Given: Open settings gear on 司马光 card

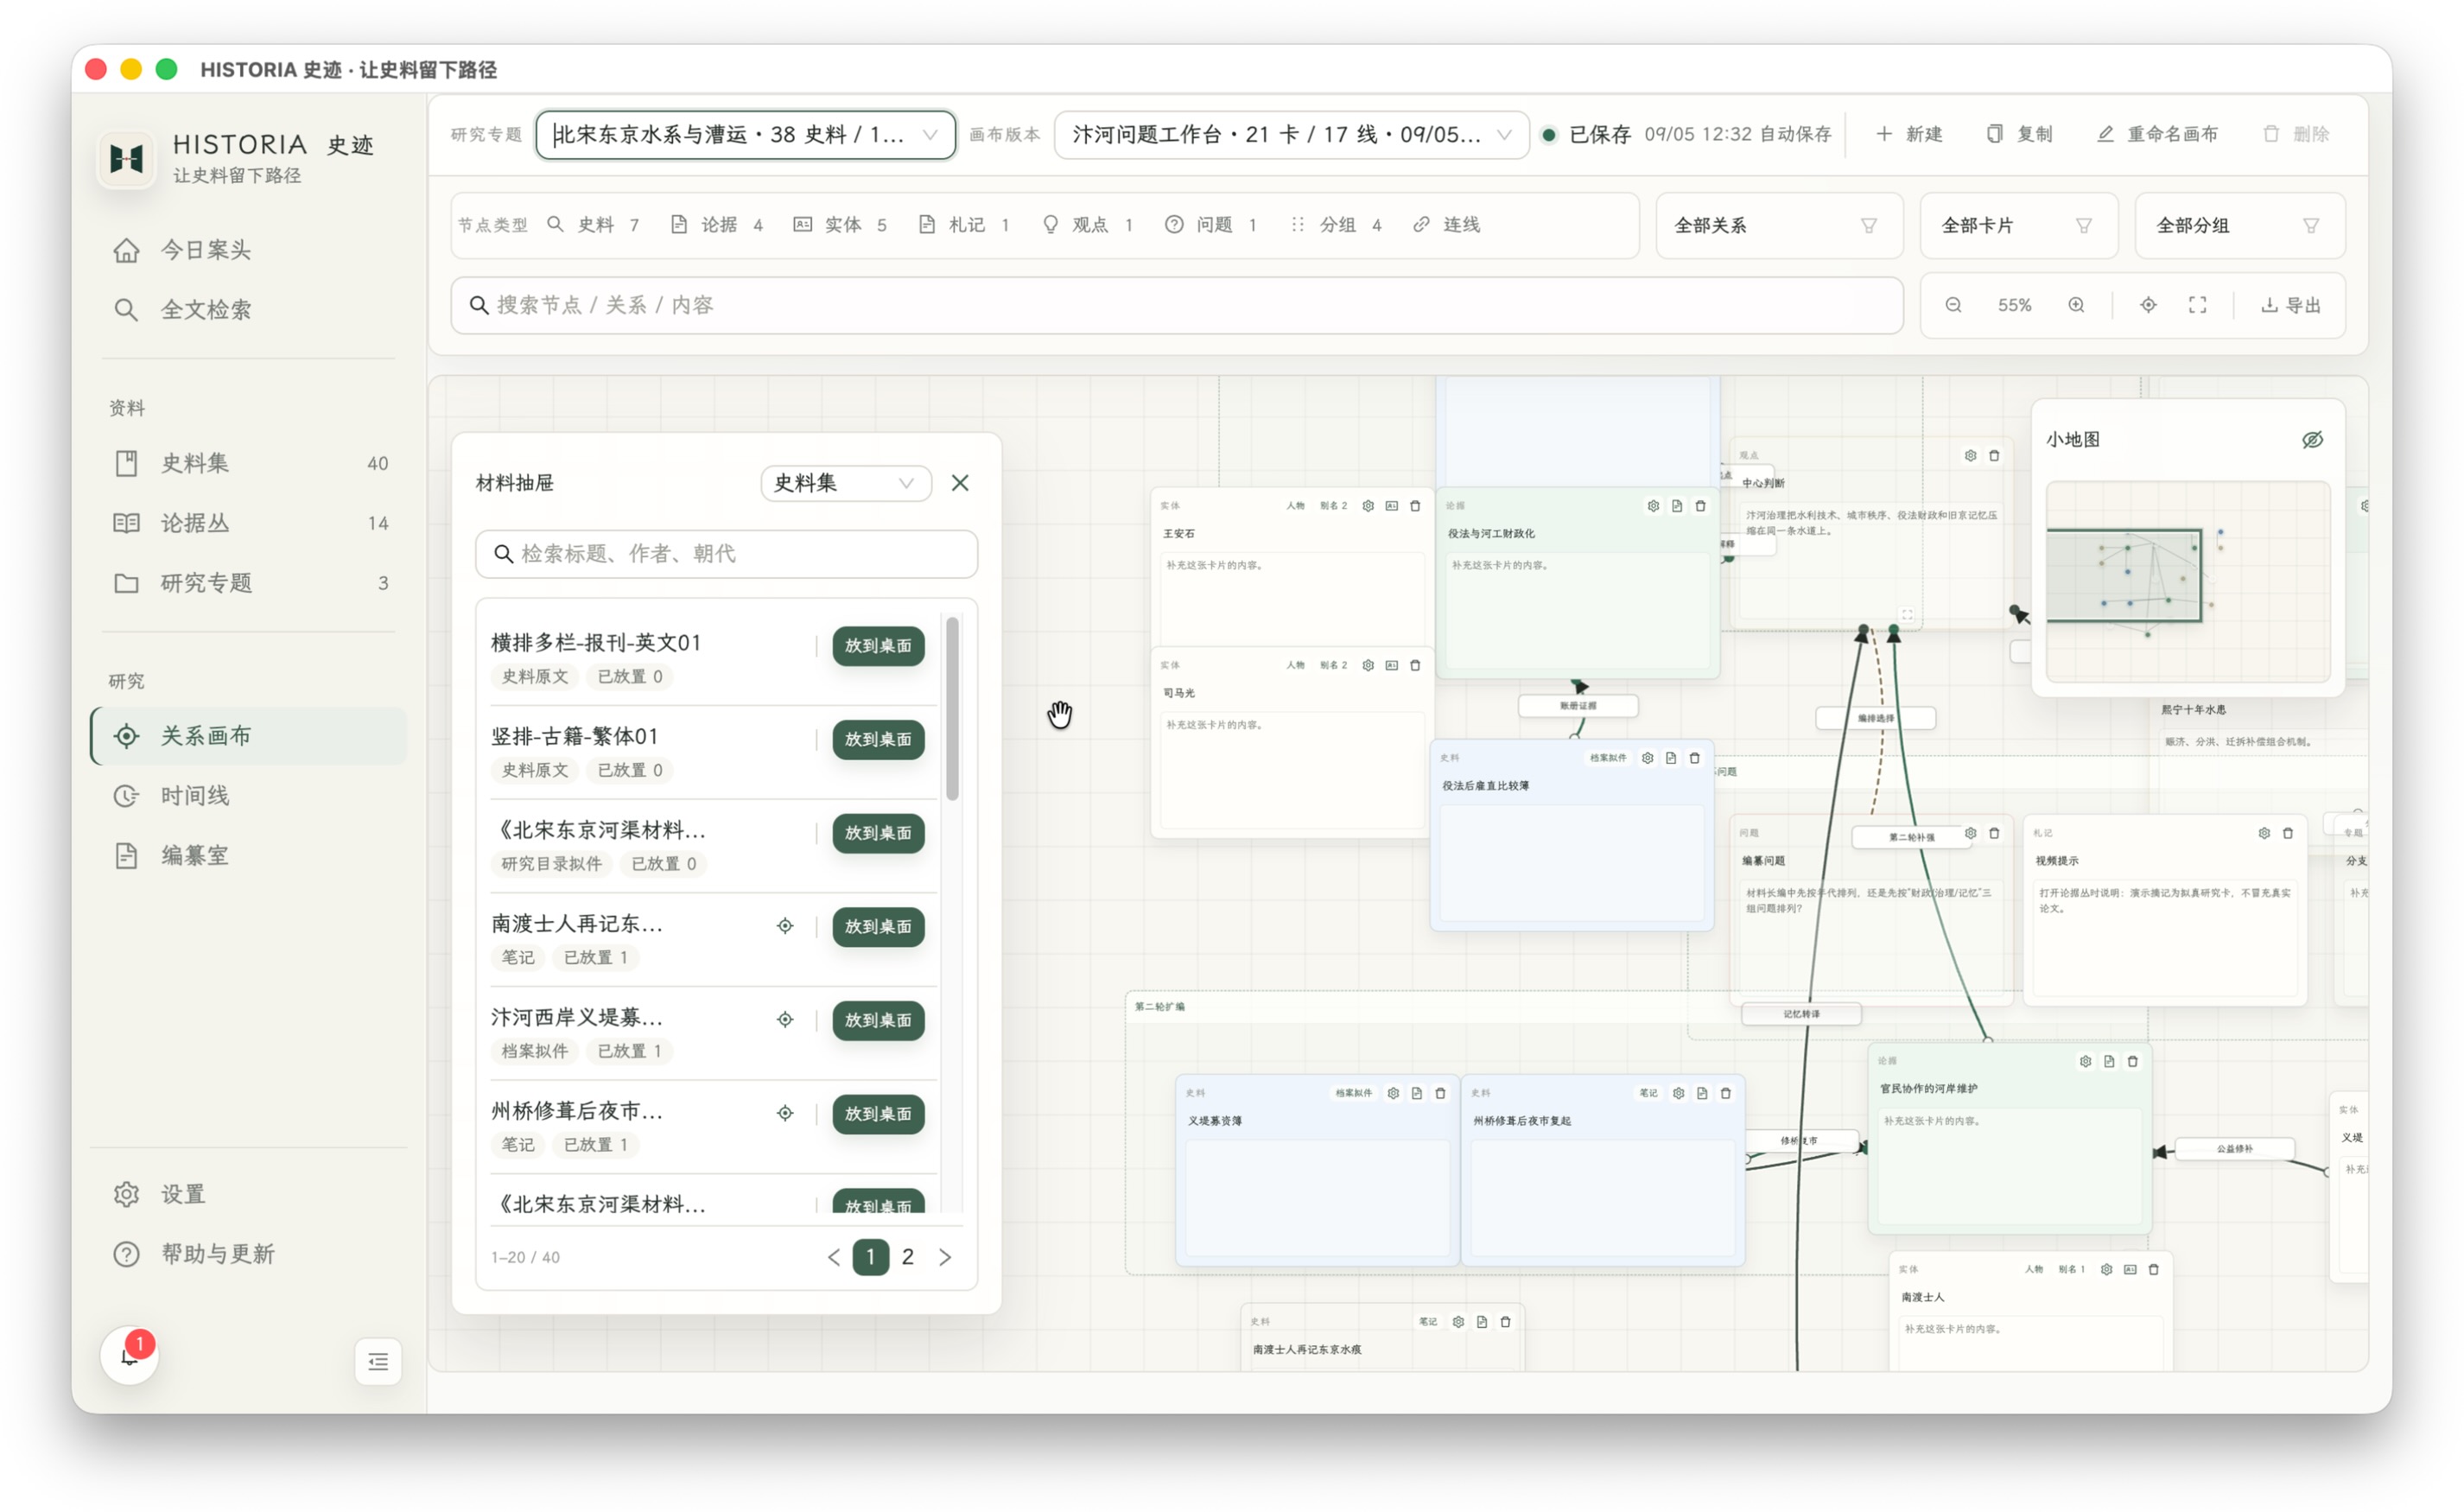Looking at the screenshot, I should [x=1368, y=665].
